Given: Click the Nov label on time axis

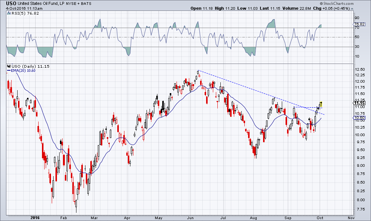Looking at the screenshot, I should 351,218.
